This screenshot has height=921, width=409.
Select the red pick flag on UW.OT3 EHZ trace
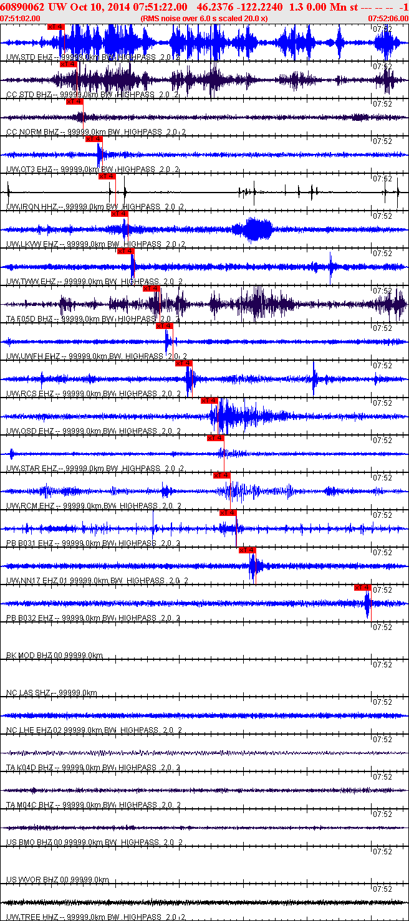click(x=94, y=139)
